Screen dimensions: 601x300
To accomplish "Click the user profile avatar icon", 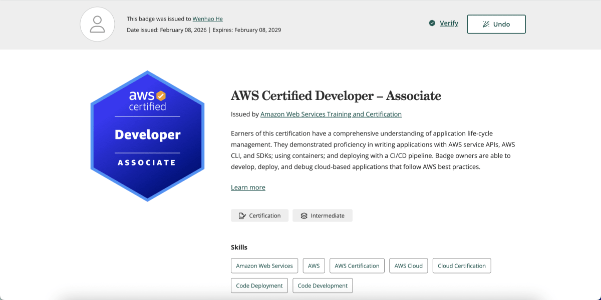I will click(x=97, y=24).
